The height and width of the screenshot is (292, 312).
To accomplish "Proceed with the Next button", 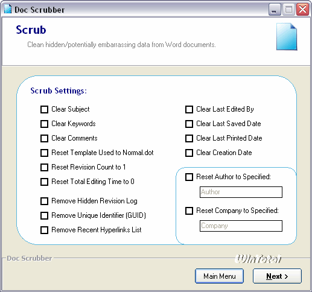I will tap(277, 276).
